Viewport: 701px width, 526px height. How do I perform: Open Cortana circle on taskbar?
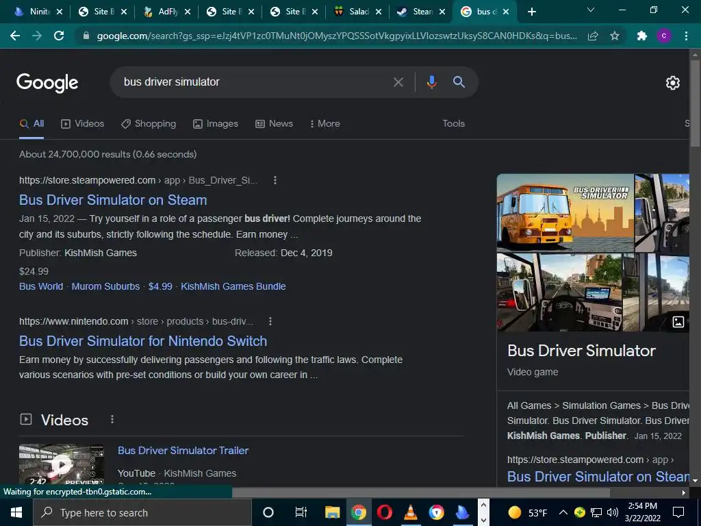coord(268,512)
